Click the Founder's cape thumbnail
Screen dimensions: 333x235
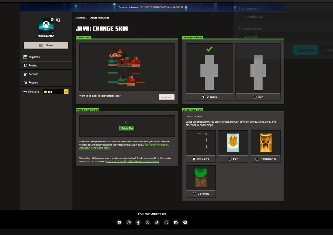266,143
